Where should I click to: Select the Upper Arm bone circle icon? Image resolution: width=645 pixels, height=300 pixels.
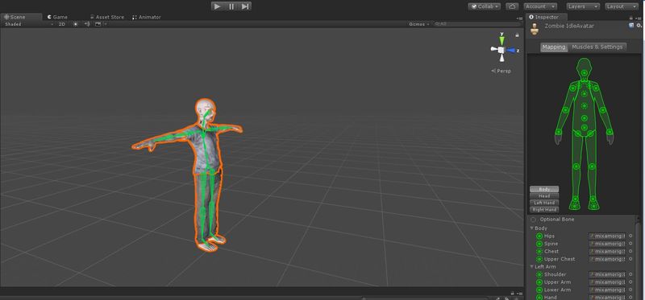tap(539, 282)
